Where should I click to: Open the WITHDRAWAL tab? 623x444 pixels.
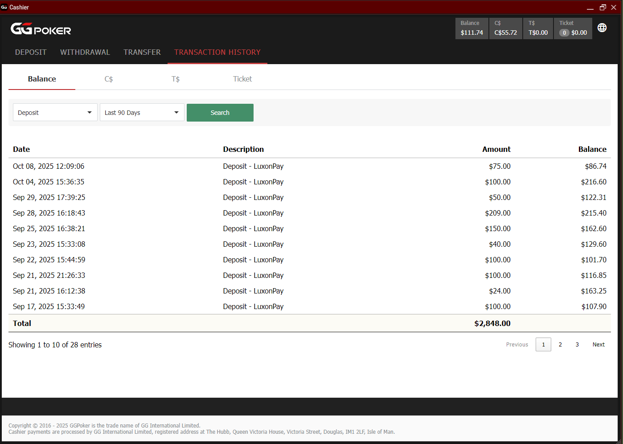tap(85, 52)
